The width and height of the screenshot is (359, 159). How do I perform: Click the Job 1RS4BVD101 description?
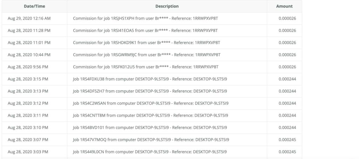click(x=150, y=127)
